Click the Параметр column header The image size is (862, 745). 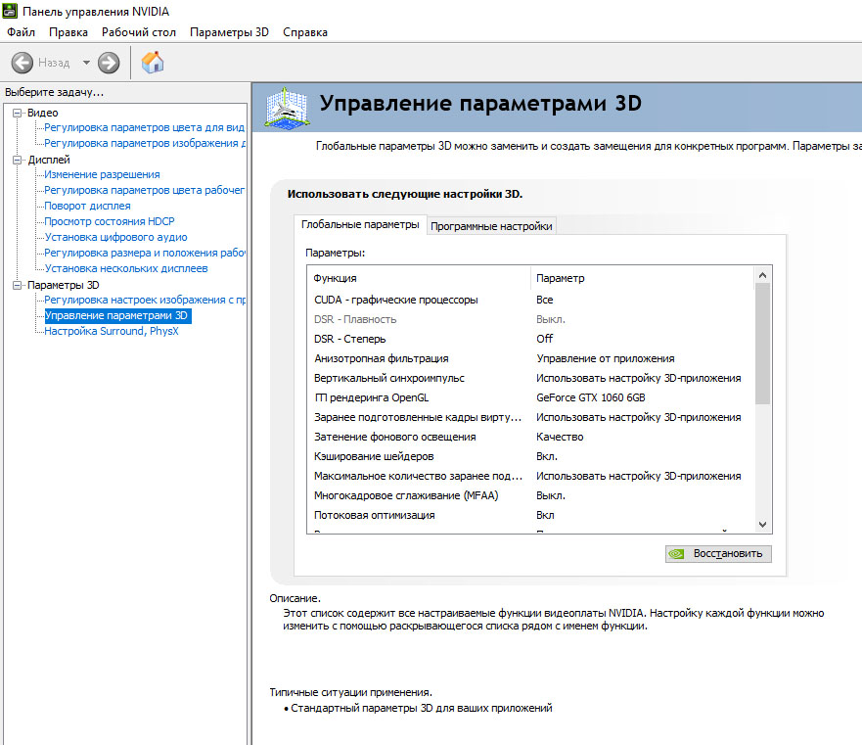(x=642, y=278)
